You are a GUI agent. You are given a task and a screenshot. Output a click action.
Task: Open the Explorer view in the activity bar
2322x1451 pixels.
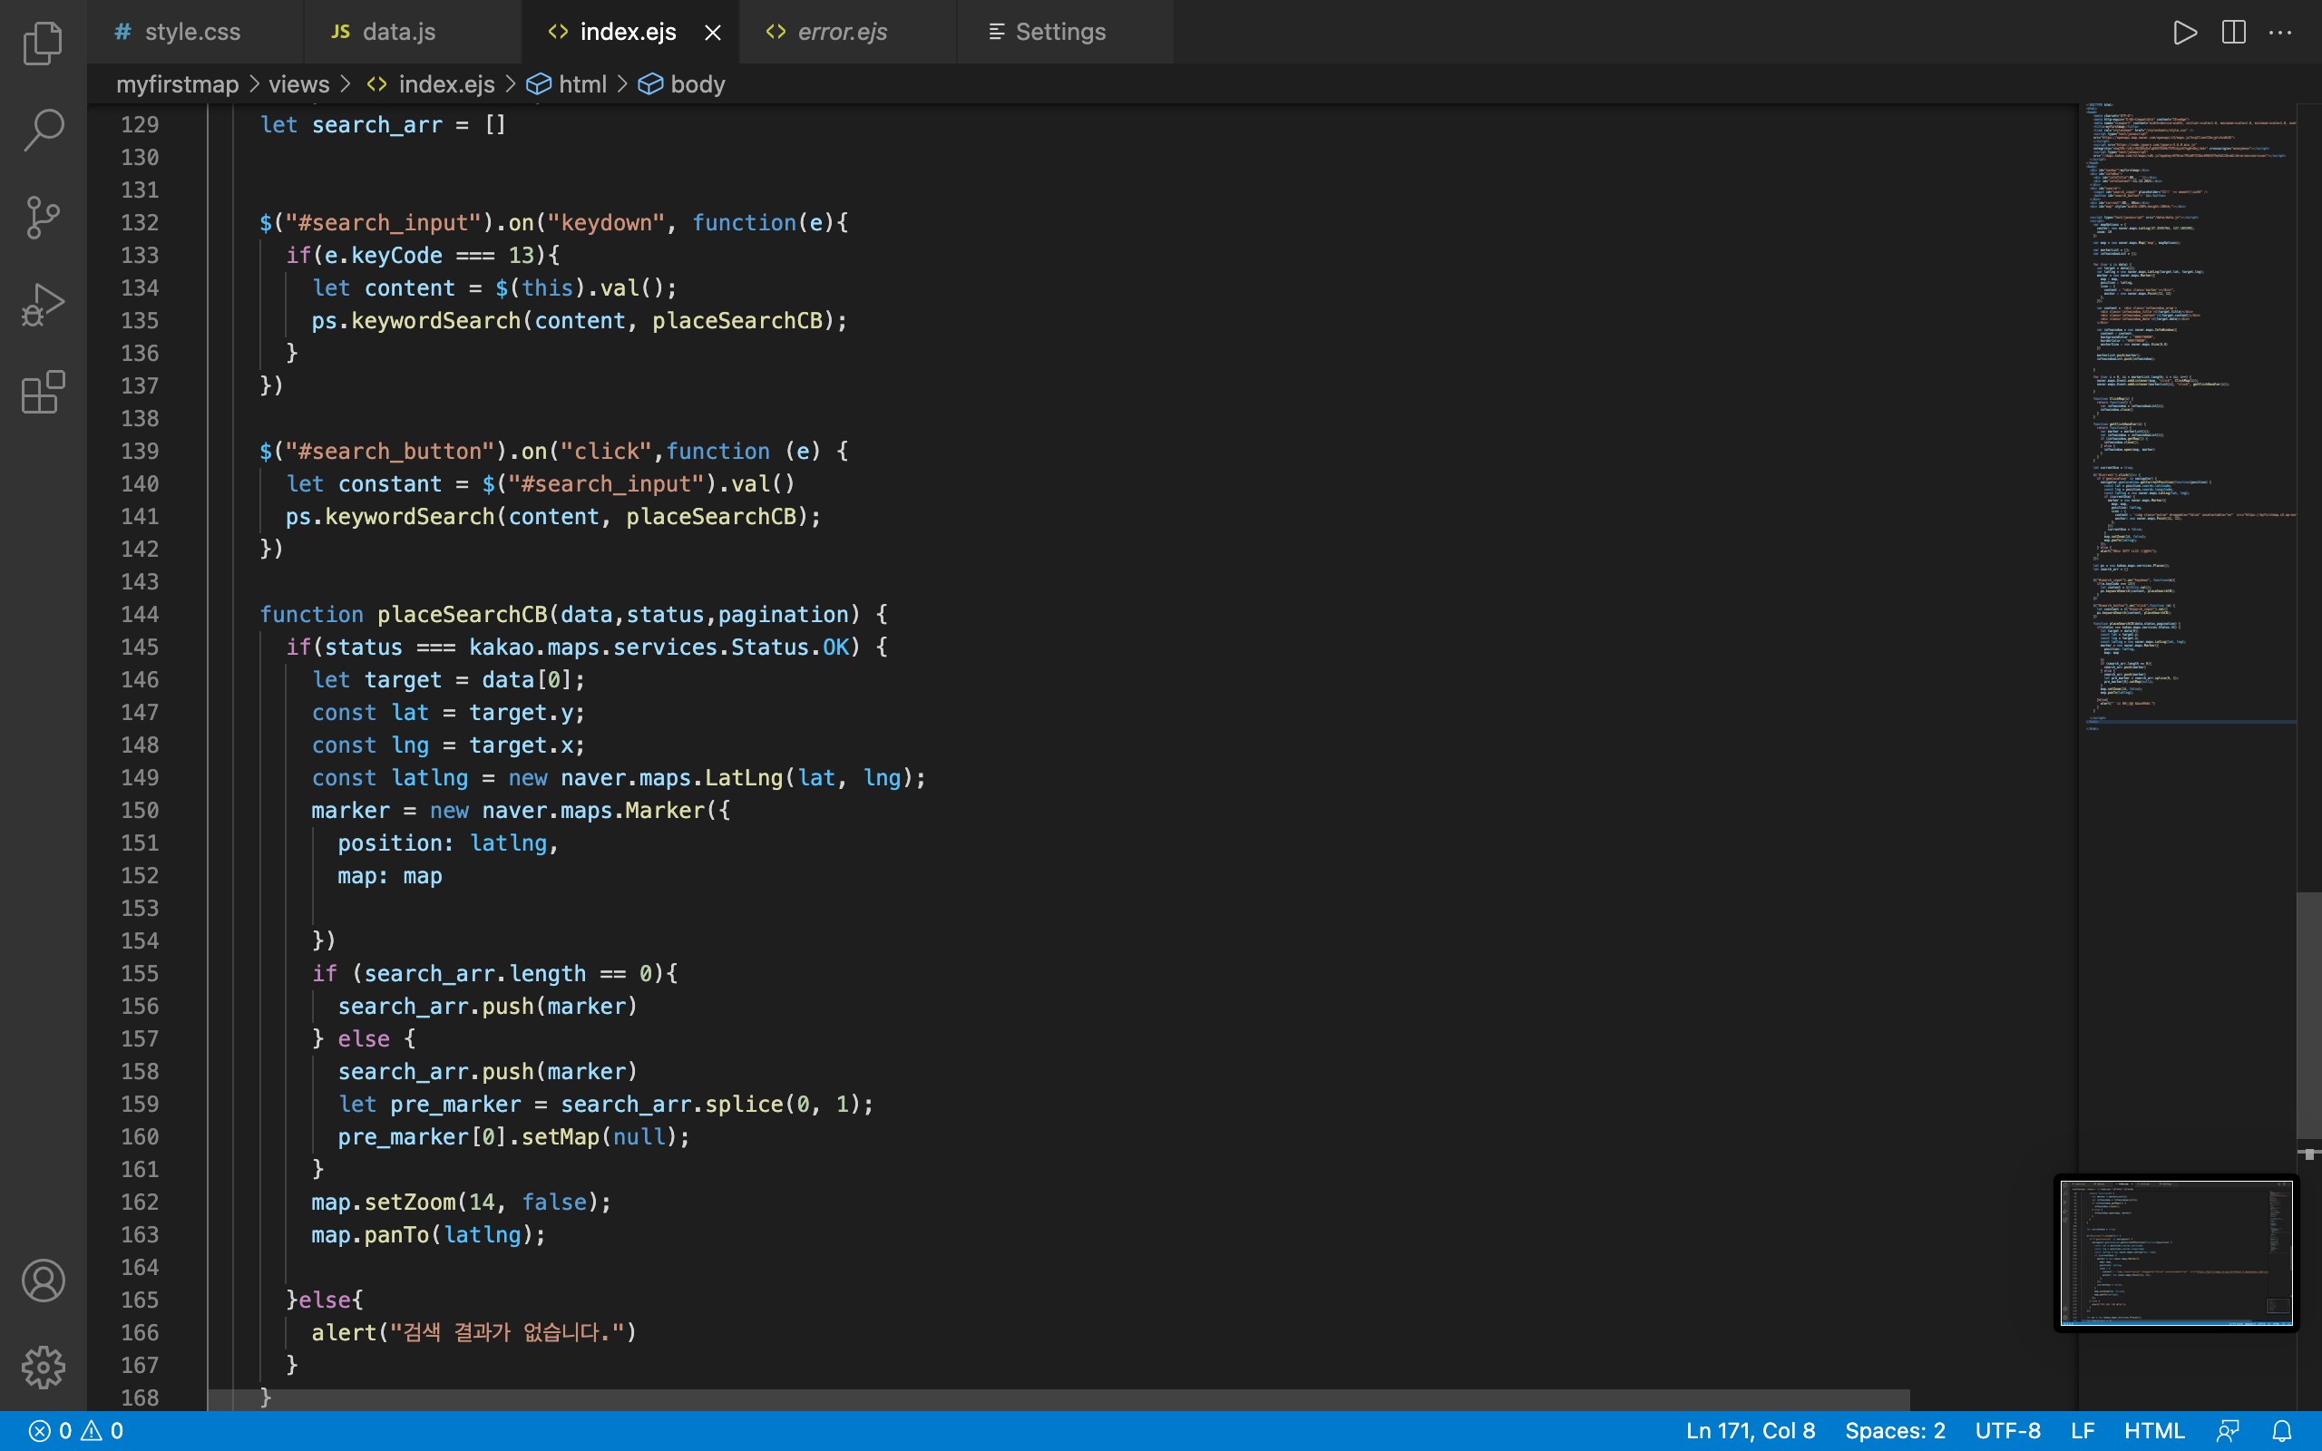(x=44, y=44)
